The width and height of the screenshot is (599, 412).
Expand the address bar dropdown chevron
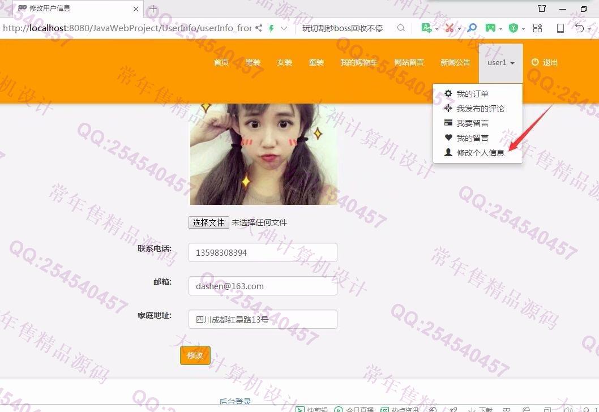(284, 28)
